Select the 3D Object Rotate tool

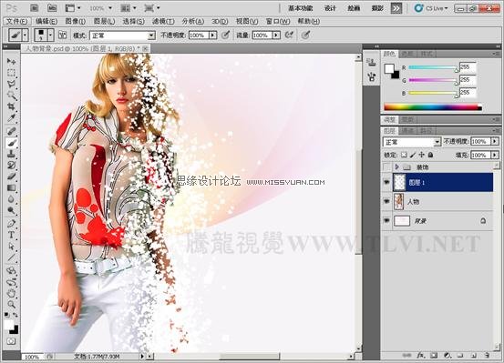pyautogui.click(x=12, y=270)
